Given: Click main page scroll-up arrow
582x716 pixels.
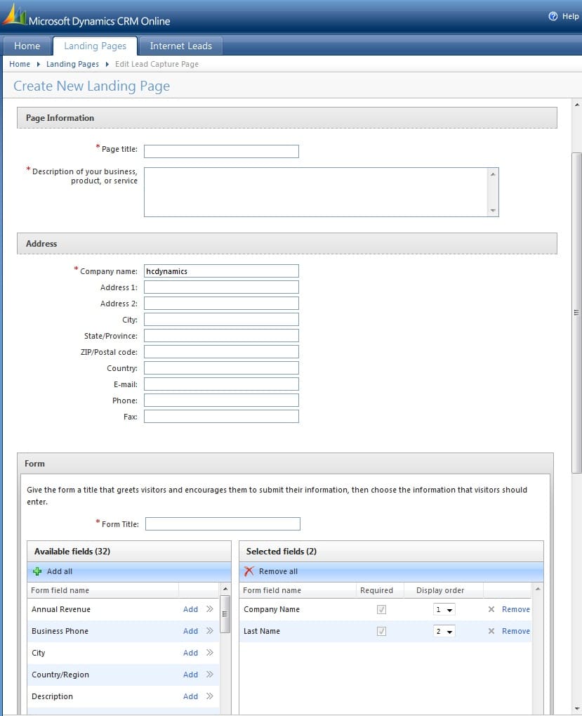Looking at the screenshot, I should pyautogui.click(x=577, y=105).
